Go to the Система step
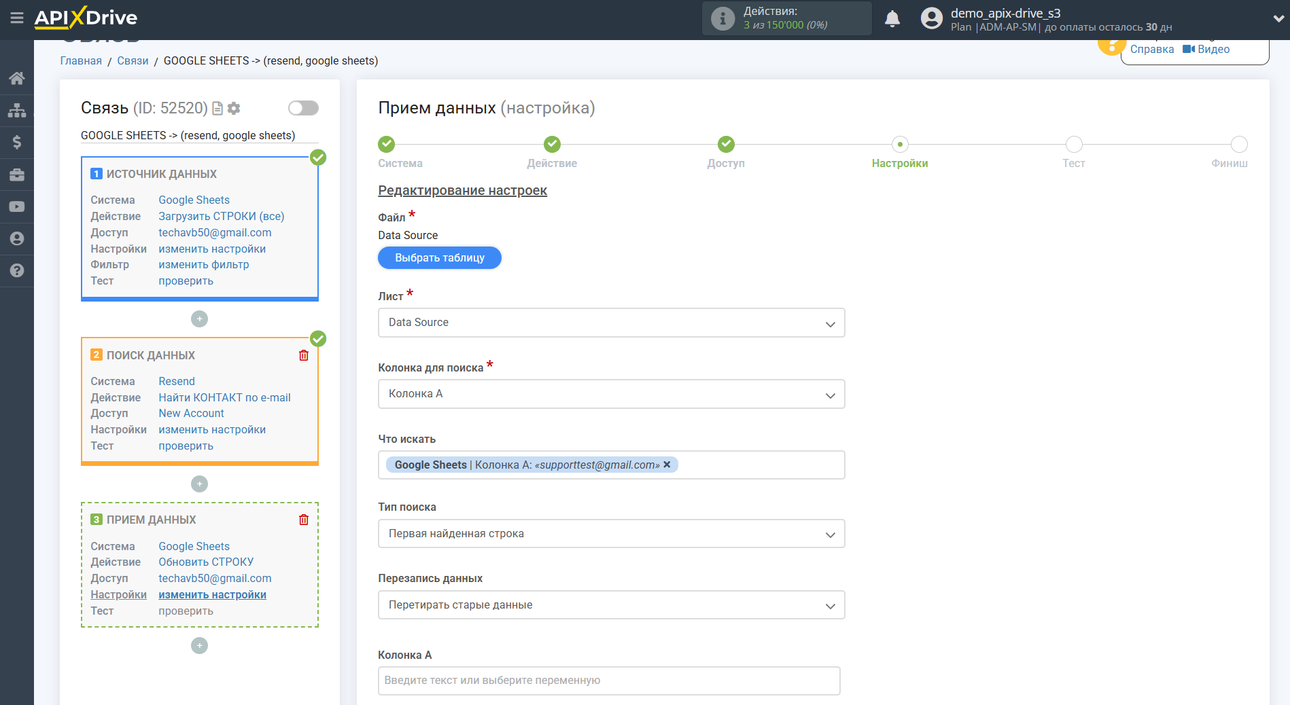The image size is (1290, 705). pyautogui.click(x=386, y=145)
